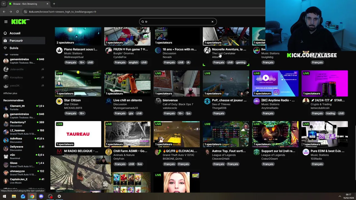Select trading tag on lemecdubitcoin card
The image size is (356, 200).
coord(330,113)
